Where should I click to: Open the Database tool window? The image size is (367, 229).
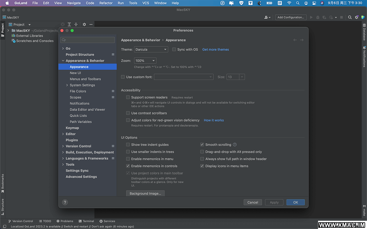(364, 32)
